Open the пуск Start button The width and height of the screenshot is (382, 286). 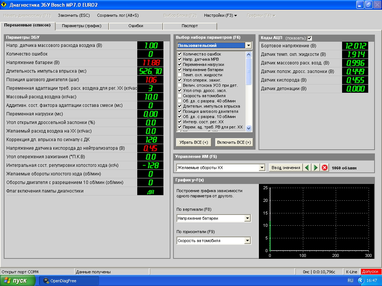point(18,281)
